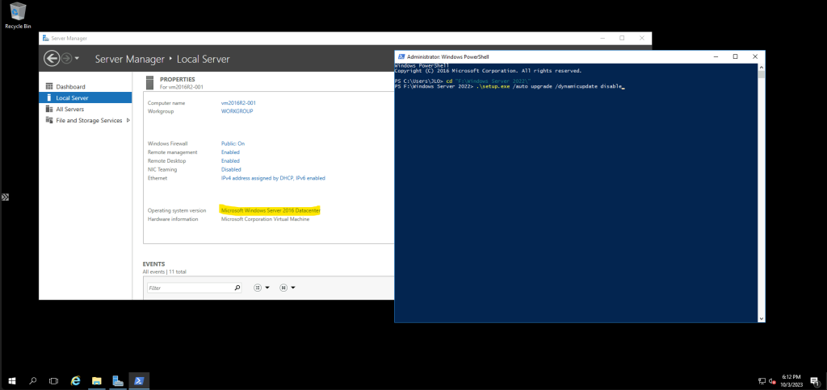Launch Internet Explorer from the taskbar
Screen dimensions: 827x390
pyautogui.click(x=75, y=380)
